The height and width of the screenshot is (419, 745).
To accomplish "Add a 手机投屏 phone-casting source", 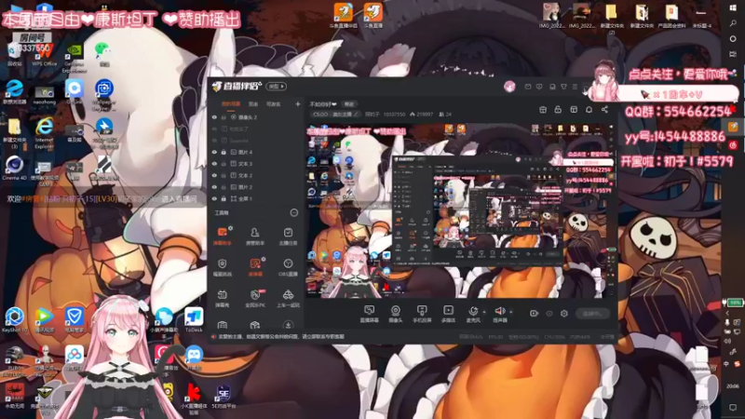I will (422, 314).
